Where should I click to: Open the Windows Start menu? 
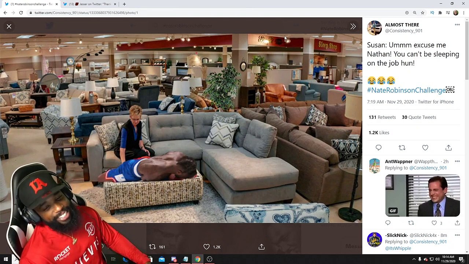tap(6, 259)
